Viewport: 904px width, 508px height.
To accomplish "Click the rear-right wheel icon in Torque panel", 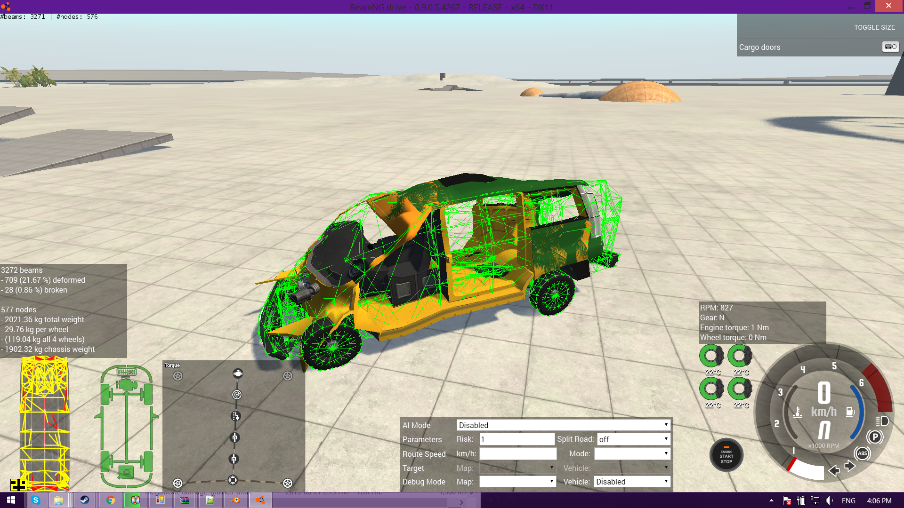I will click(288, 483).
